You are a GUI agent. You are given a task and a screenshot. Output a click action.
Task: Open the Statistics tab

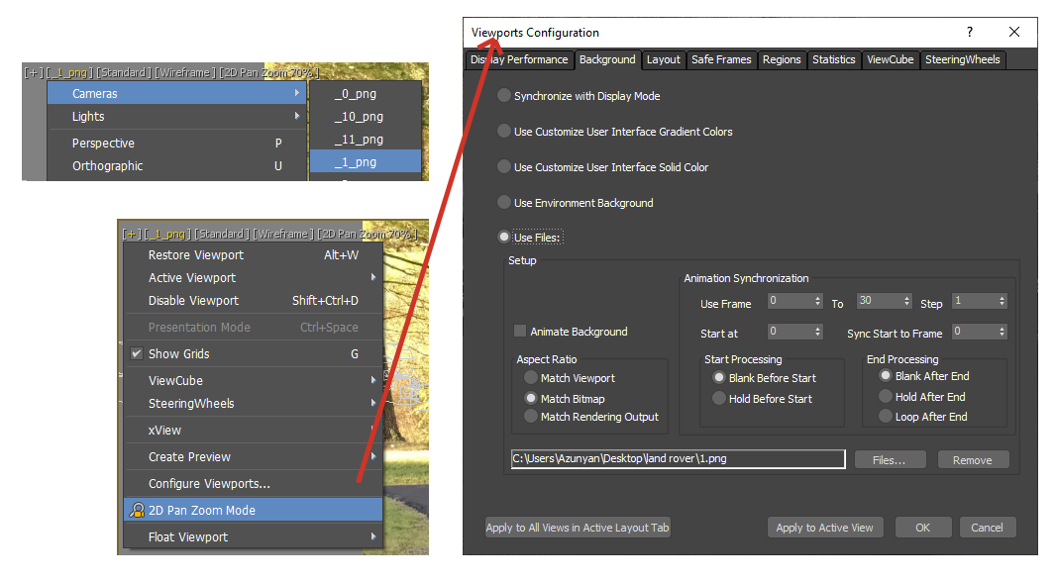[x=834, y=59]
